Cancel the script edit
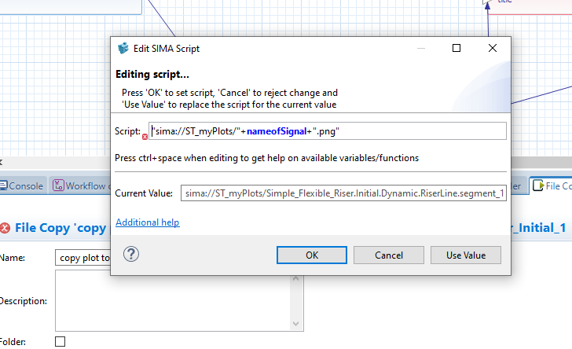Image resolution: width=572 pixels, height=349 pixels. pos(389,255)
